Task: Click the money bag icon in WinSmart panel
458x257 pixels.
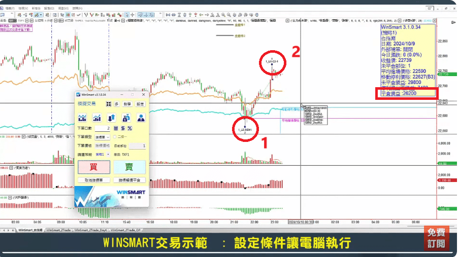Action: coord(126,118)
